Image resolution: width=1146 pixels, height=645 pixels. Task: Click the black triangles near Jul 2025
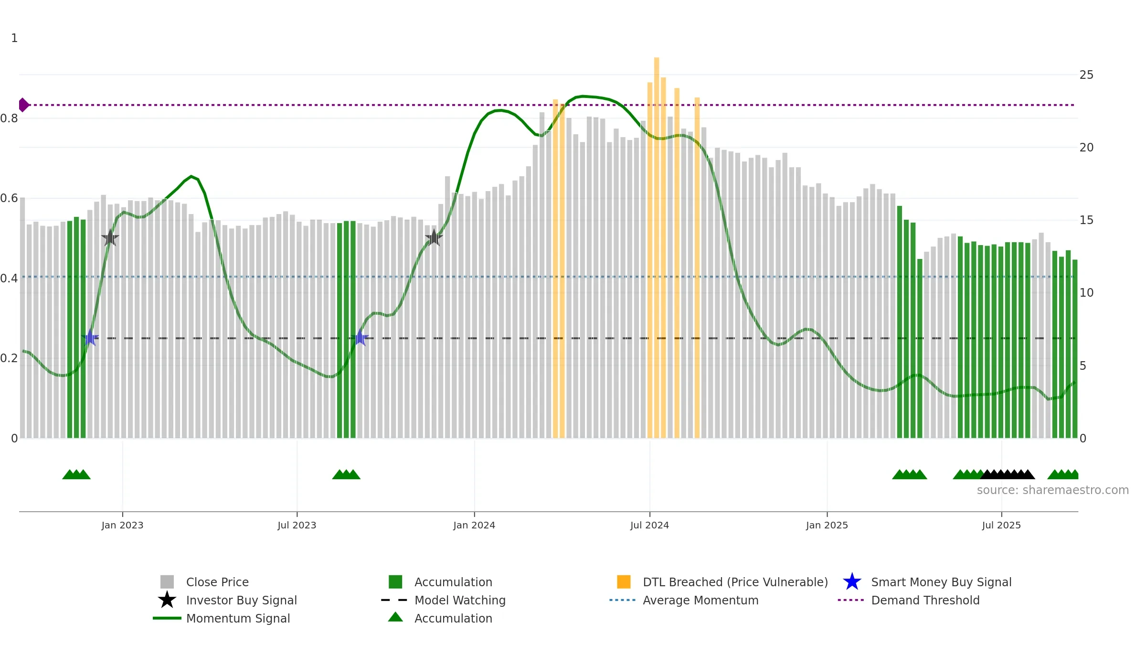[x=1008, y=474]
